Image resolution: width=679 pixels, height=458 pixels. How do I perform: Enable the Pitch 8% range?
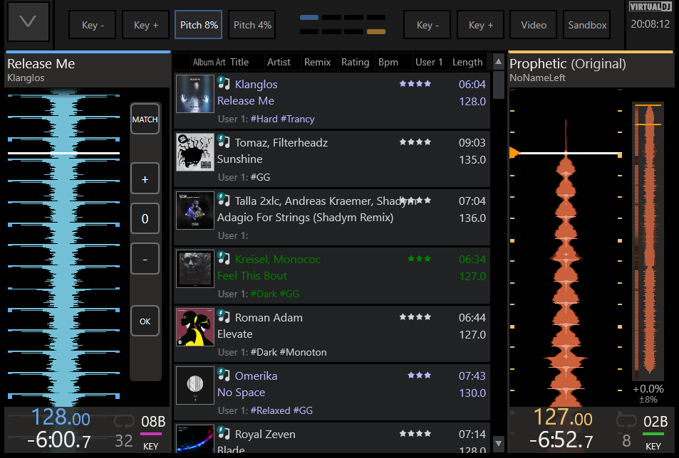(x=199, y=25)
